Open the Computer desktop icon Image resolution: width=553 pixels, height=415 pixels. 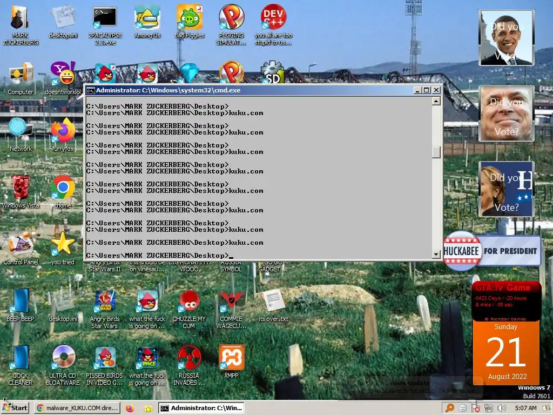[21, 78]
